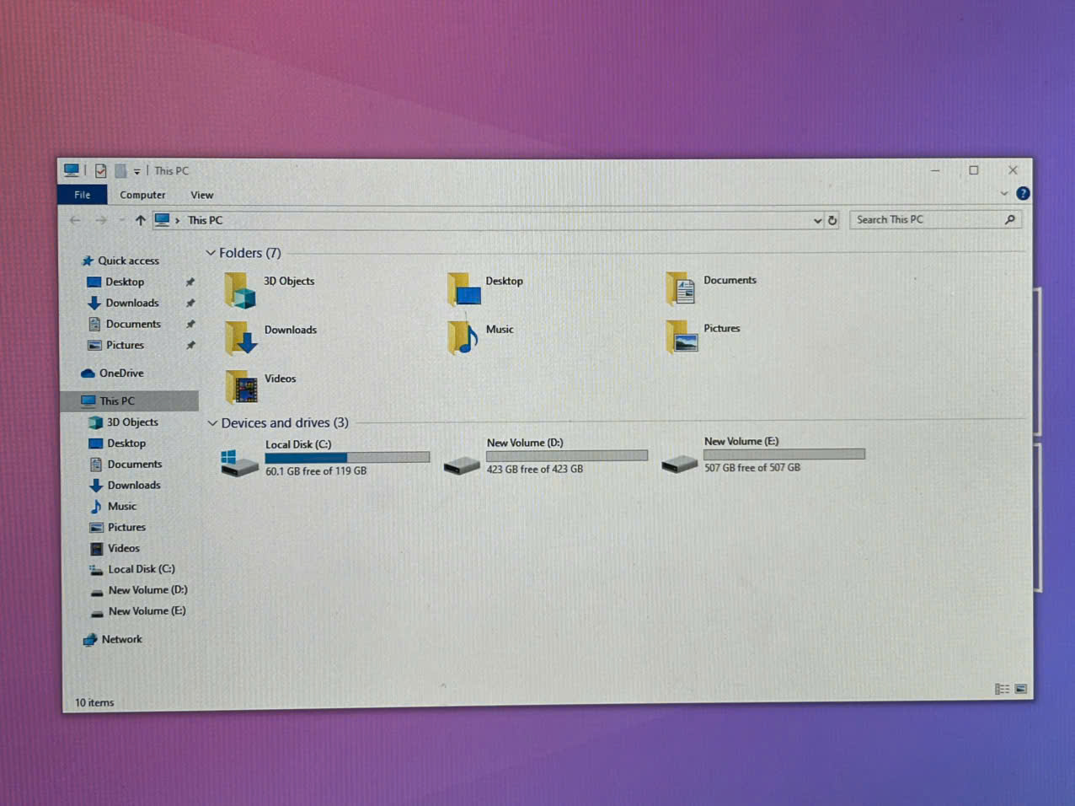Go up one level with up arrow
This screenshot has width=1075, height=806.
pos(140,220)
